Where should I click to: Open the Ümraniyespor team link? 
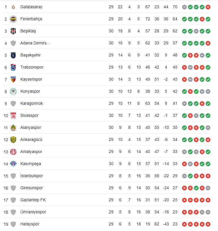coord(33,212)
